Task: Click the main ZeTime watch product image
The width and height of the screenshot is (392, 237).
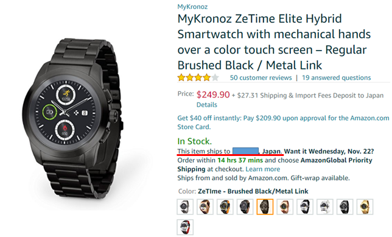Action: (73, 118)
